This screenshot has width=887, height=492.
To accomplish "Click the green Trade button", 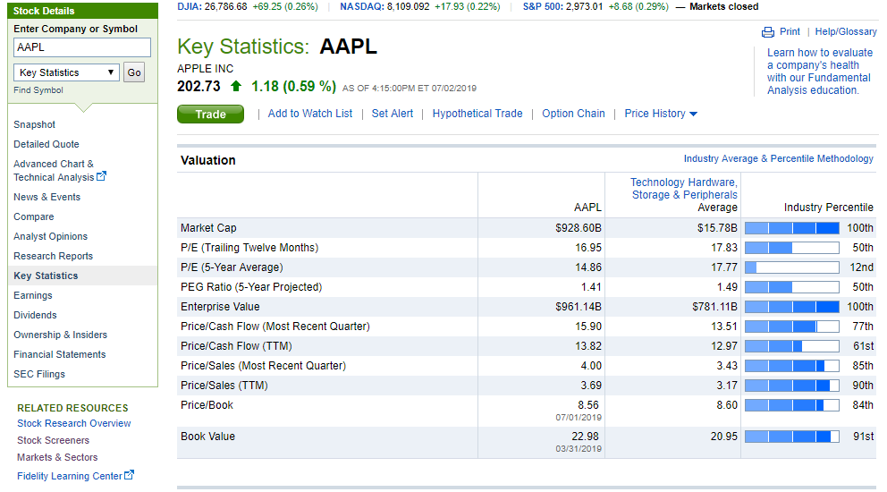I will 210,114.
